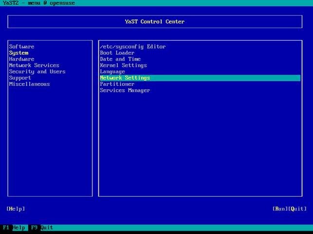
Task: Select the System category
Action: [x=18, y=53]
